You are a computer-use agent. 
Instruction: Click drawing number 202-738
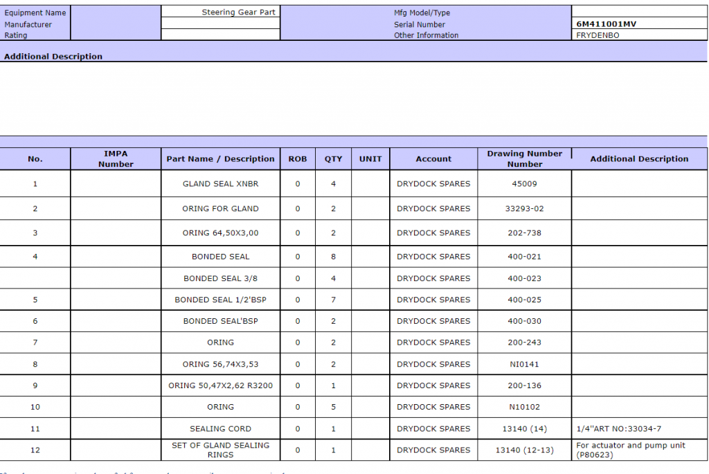click(524, 233)
